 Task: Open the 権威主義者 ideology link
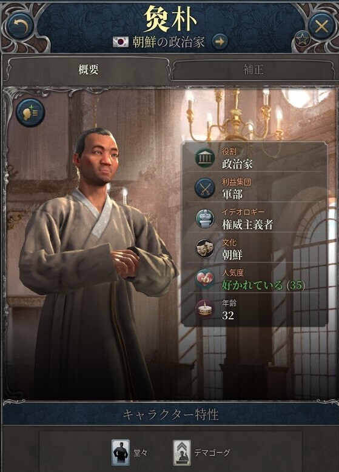point(247,225)
